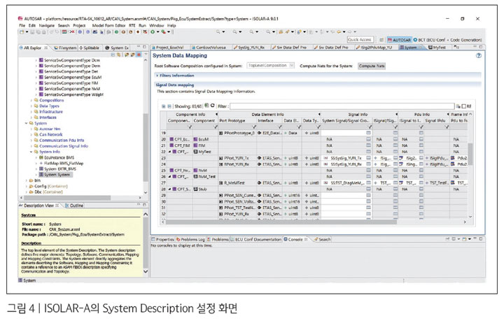504x321 pixels.
Task: Click the filter icon under the Port Prototype column
Action: 253,127
